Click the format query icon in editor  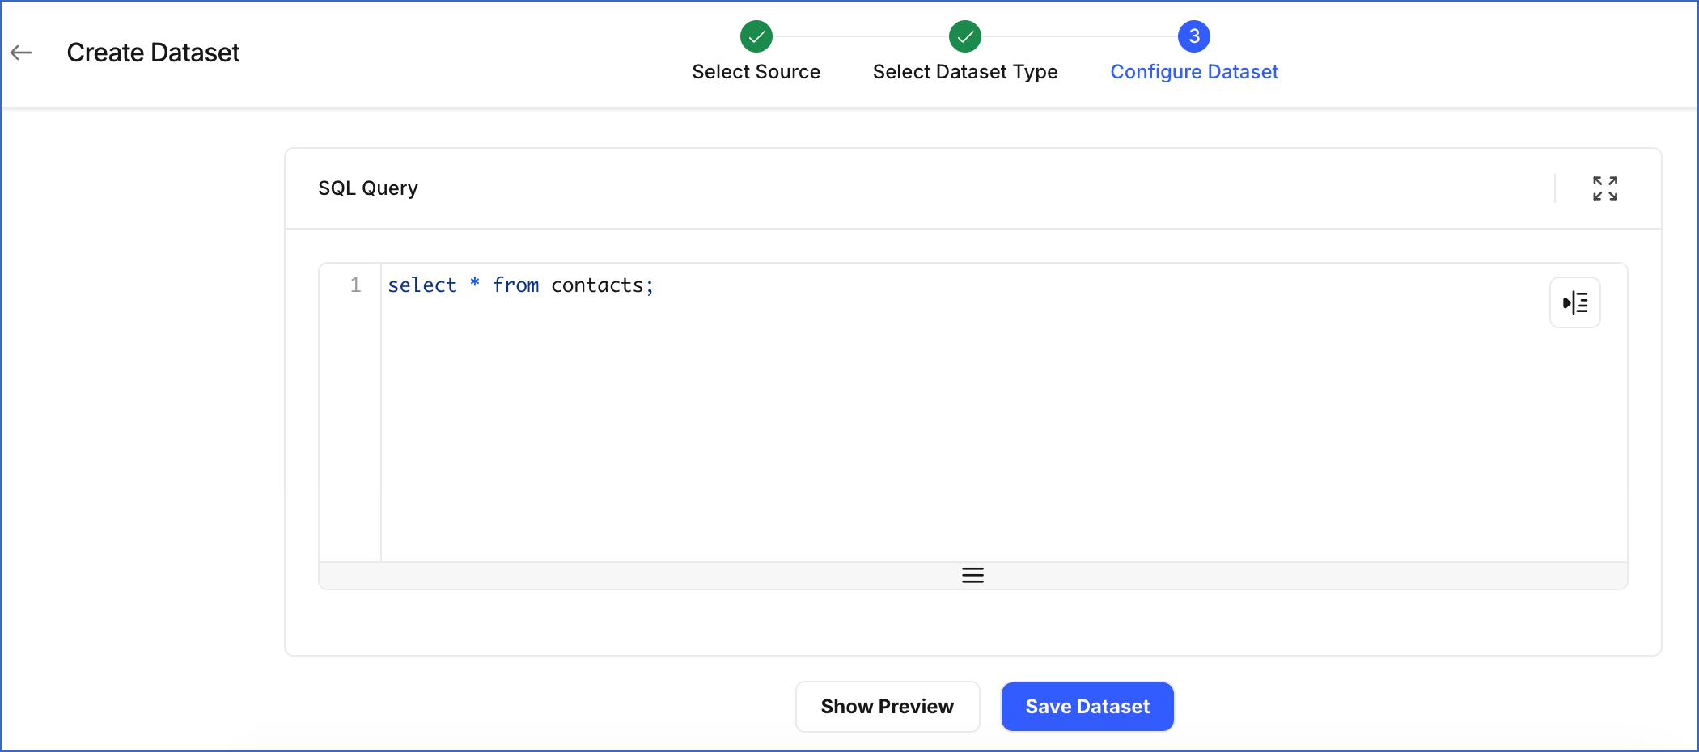pyautogui.click(x=1574, y=303)
